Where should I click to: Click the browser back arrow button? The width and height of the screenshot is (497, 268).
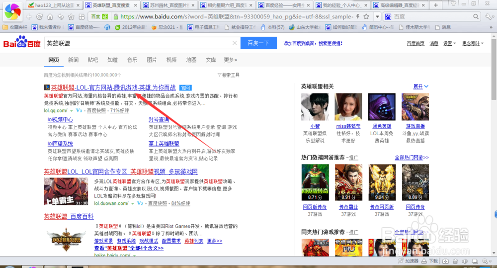point(29,16)
